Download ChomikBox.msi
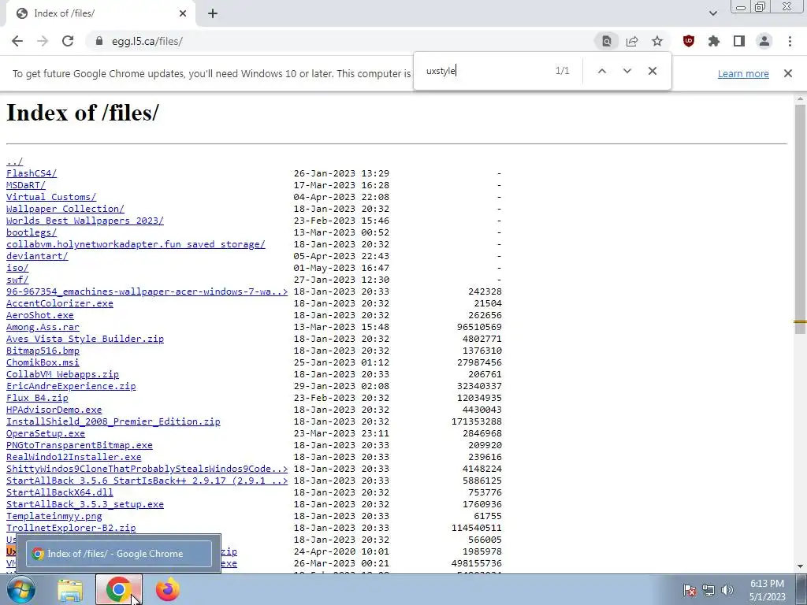 click(x=43, y=362)
